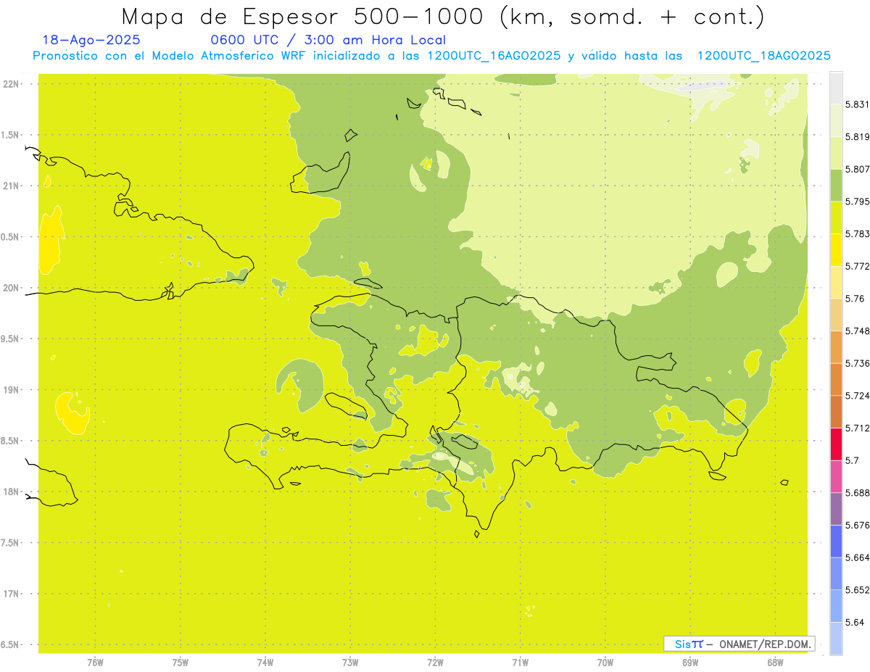Click the '73W' longitude label

click(x=350, y=663)
